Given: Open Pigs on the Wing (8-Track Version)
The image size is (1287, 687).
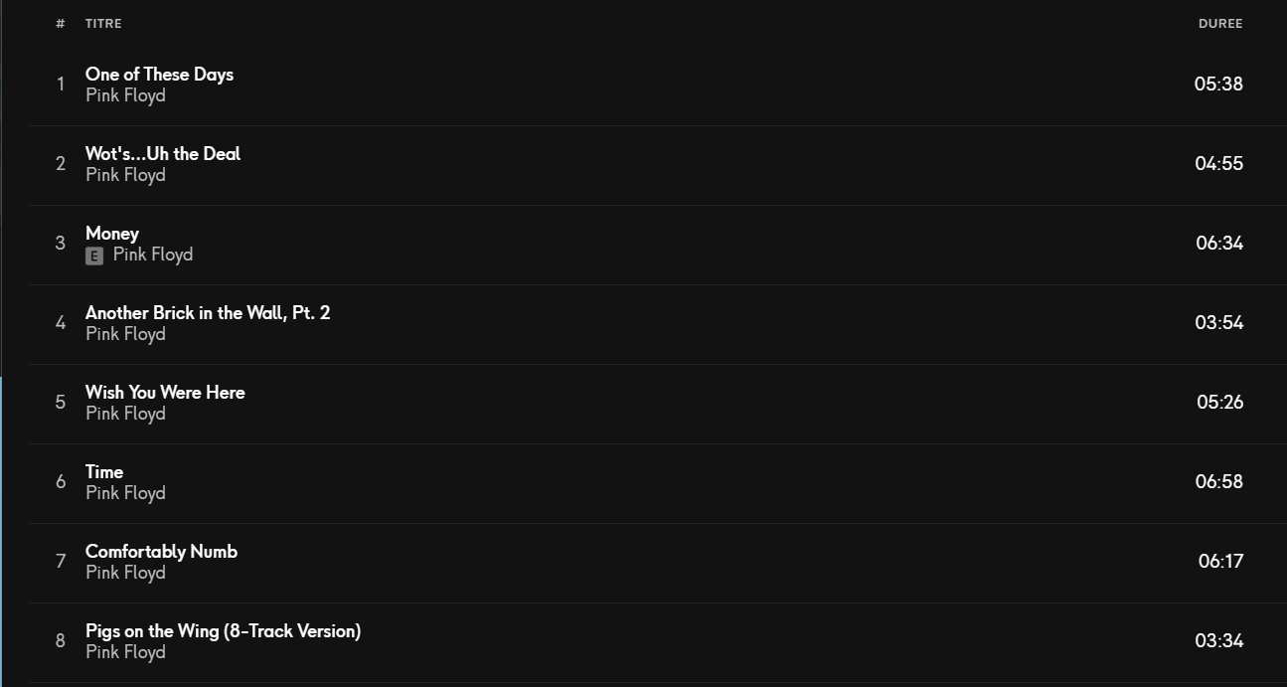Looking at the screenshot, I should click(x=223, y=631).
